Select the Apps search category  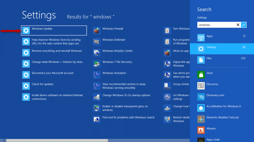222,38
